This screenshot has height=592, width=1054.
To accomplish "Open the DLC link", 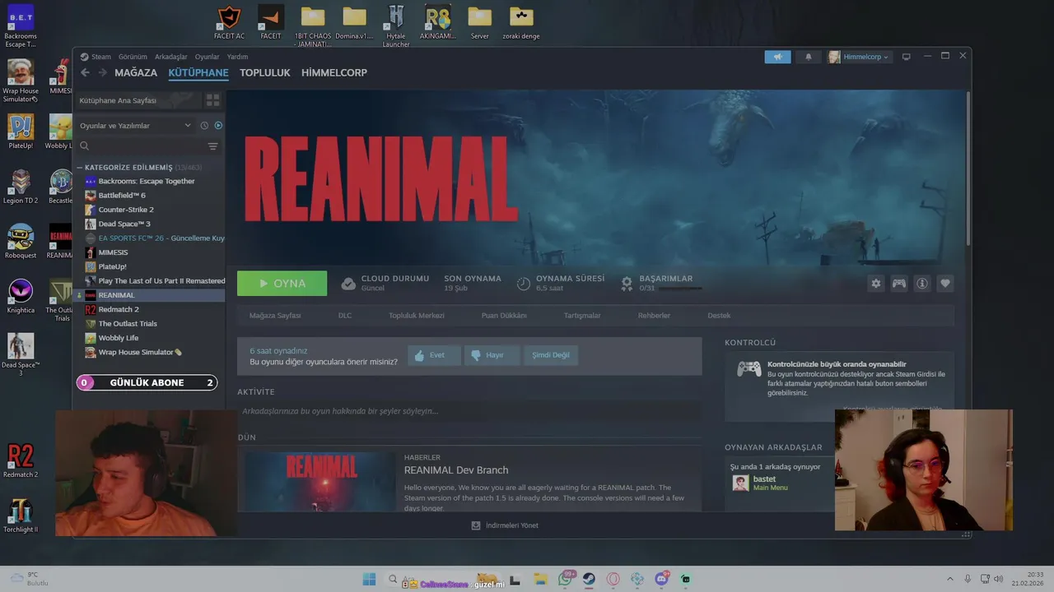I will 344,315.
